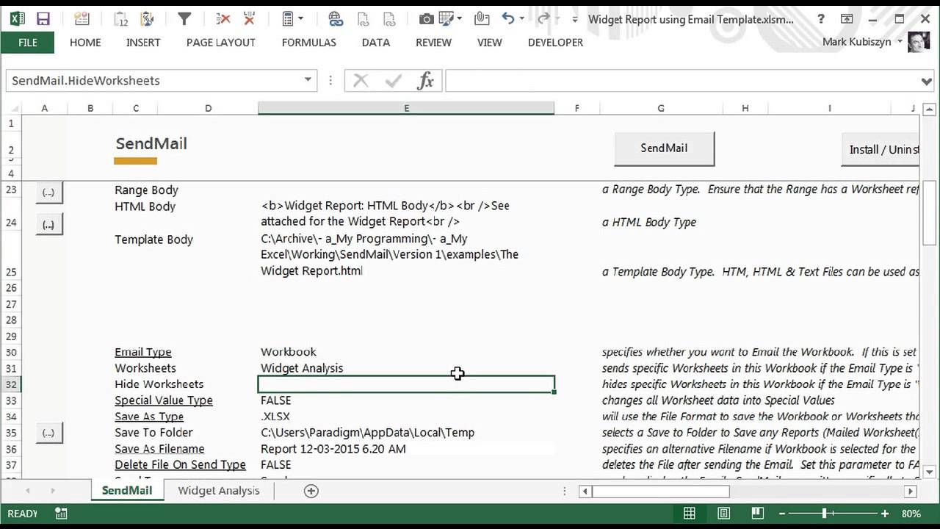Click the Special Value Type label
This screenshot has width=940, height=529.
coord(164,400)
